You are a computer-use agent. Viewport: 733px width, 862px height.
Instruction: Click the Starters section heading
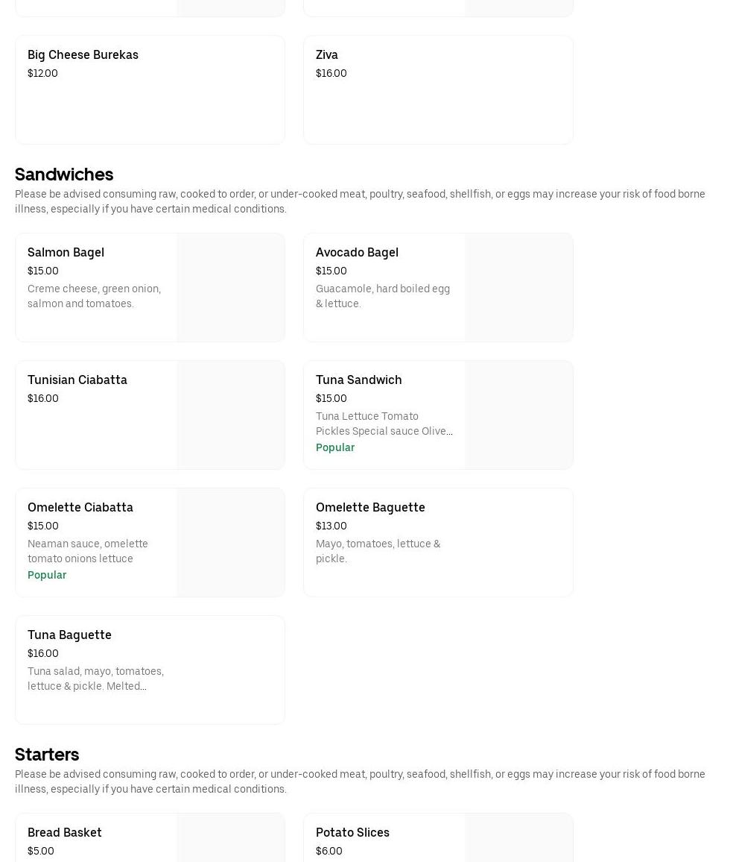[x=47, y=755]
